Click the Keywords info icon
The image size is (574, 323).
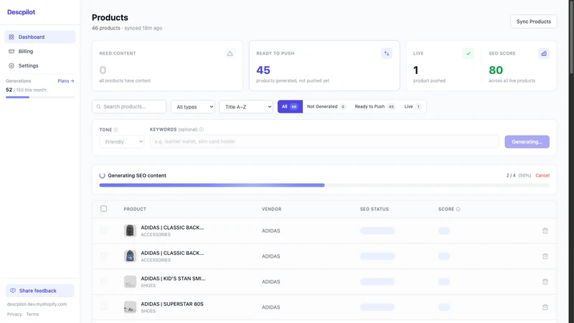point(202,129)
